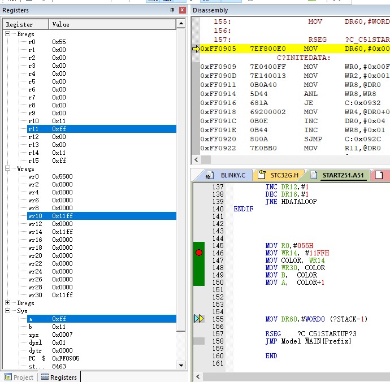Select the spx register row
390x382 pixels.
click(x=102, y=335)
